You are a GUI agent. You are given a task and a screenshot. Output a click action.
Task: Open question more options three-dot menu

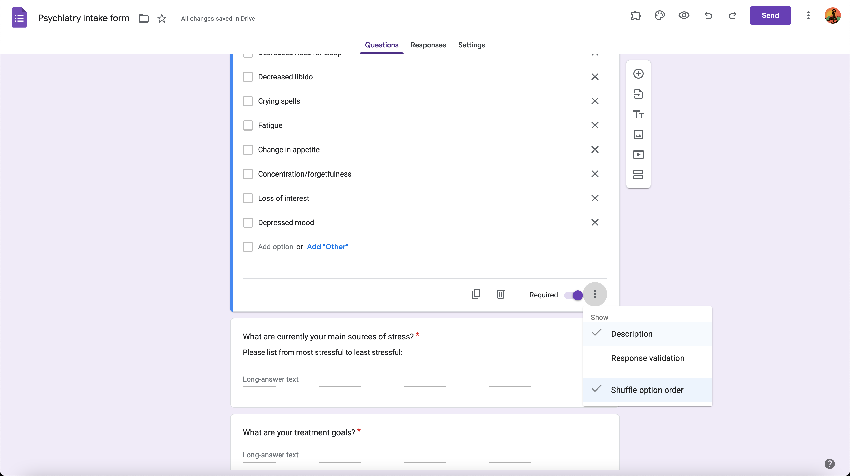click(x=594, y=294)
